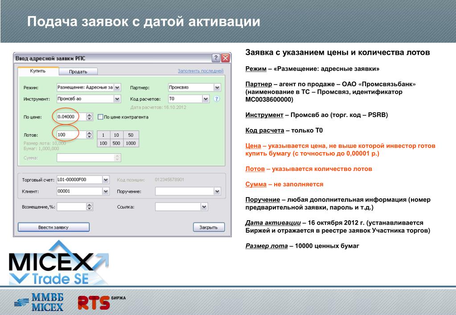The height and width of the screenshot is (315, 456).
Task: Switch to the Купить tab
Action: (38, 71)
